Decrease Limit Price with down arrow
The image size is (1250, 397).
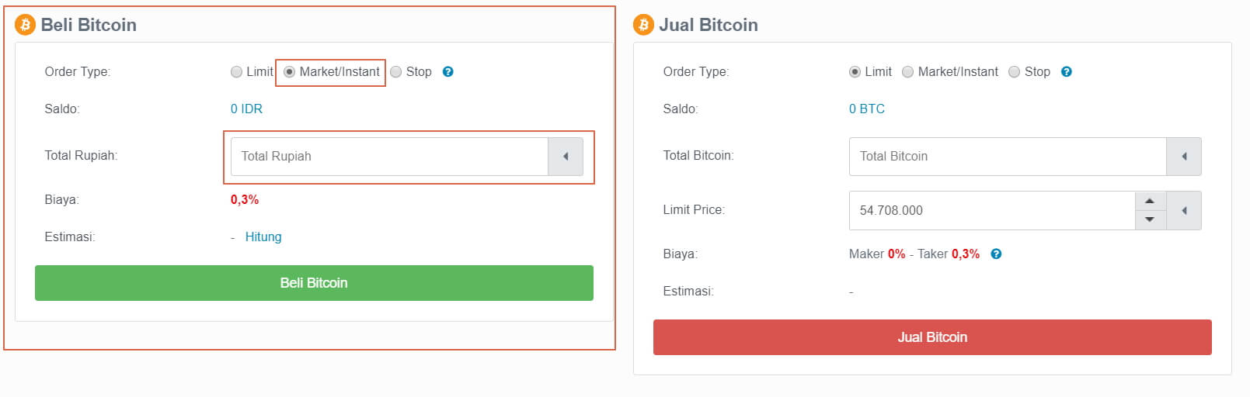point(1150,219)
